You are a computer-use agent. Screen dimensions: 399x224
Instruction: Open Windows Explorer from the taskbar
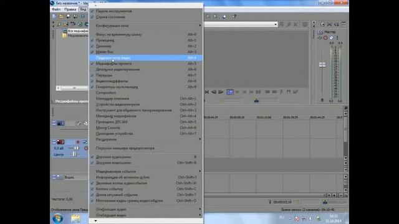pos(75,218)
